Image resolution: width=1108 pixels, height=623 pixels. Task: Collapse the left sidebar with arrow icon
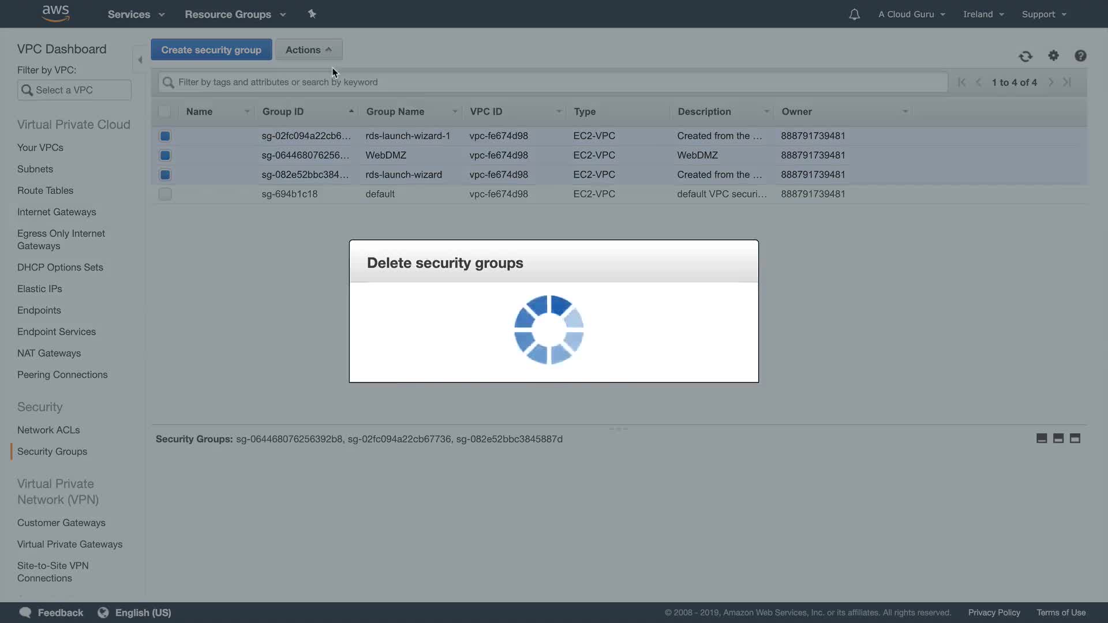click(x=140, y=59)
